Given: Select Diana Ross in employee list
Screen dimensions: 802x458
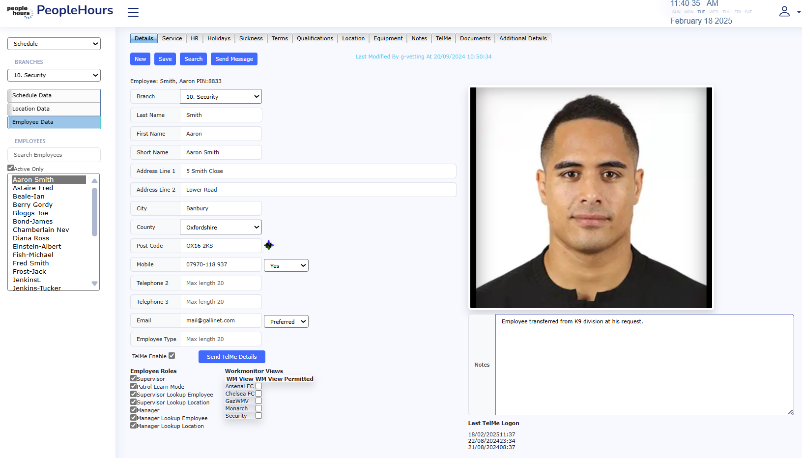Looking at the screenshot, I should pyautogui.click(x=31, y=238).
